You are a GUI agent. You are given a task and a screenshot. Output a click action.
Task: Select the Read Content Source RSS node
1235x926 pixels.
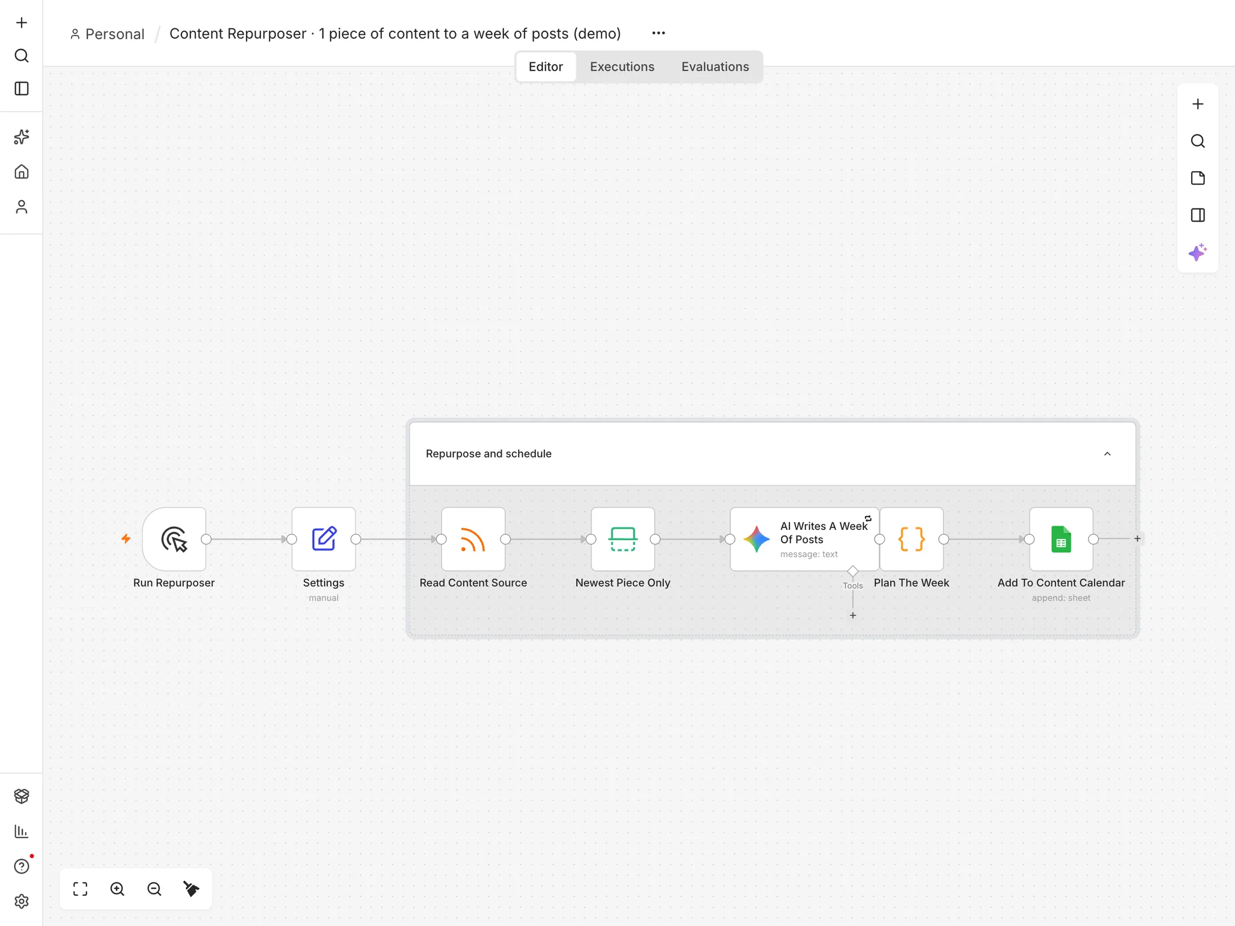pos(473,539)
